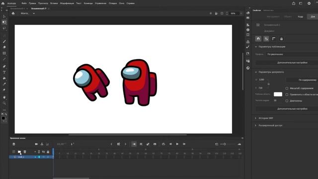Select the Rectangle shape tool

coord(4,53)
